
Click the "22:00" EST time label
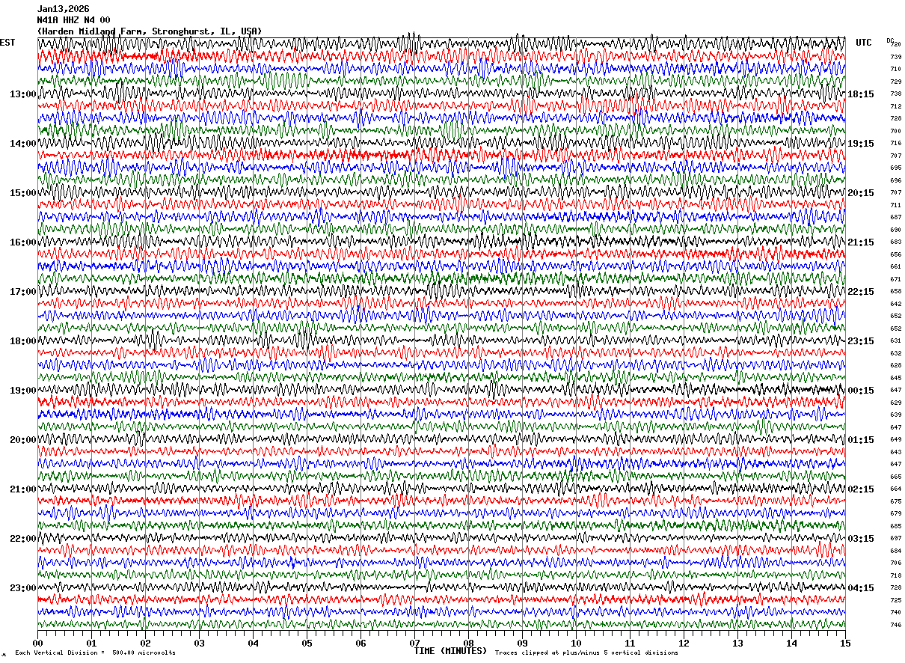[22, 539]
